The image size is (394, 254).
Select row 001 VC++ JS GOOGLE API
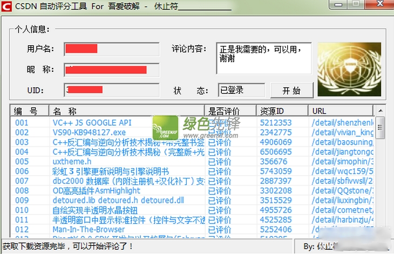click(x=192, y=123)
